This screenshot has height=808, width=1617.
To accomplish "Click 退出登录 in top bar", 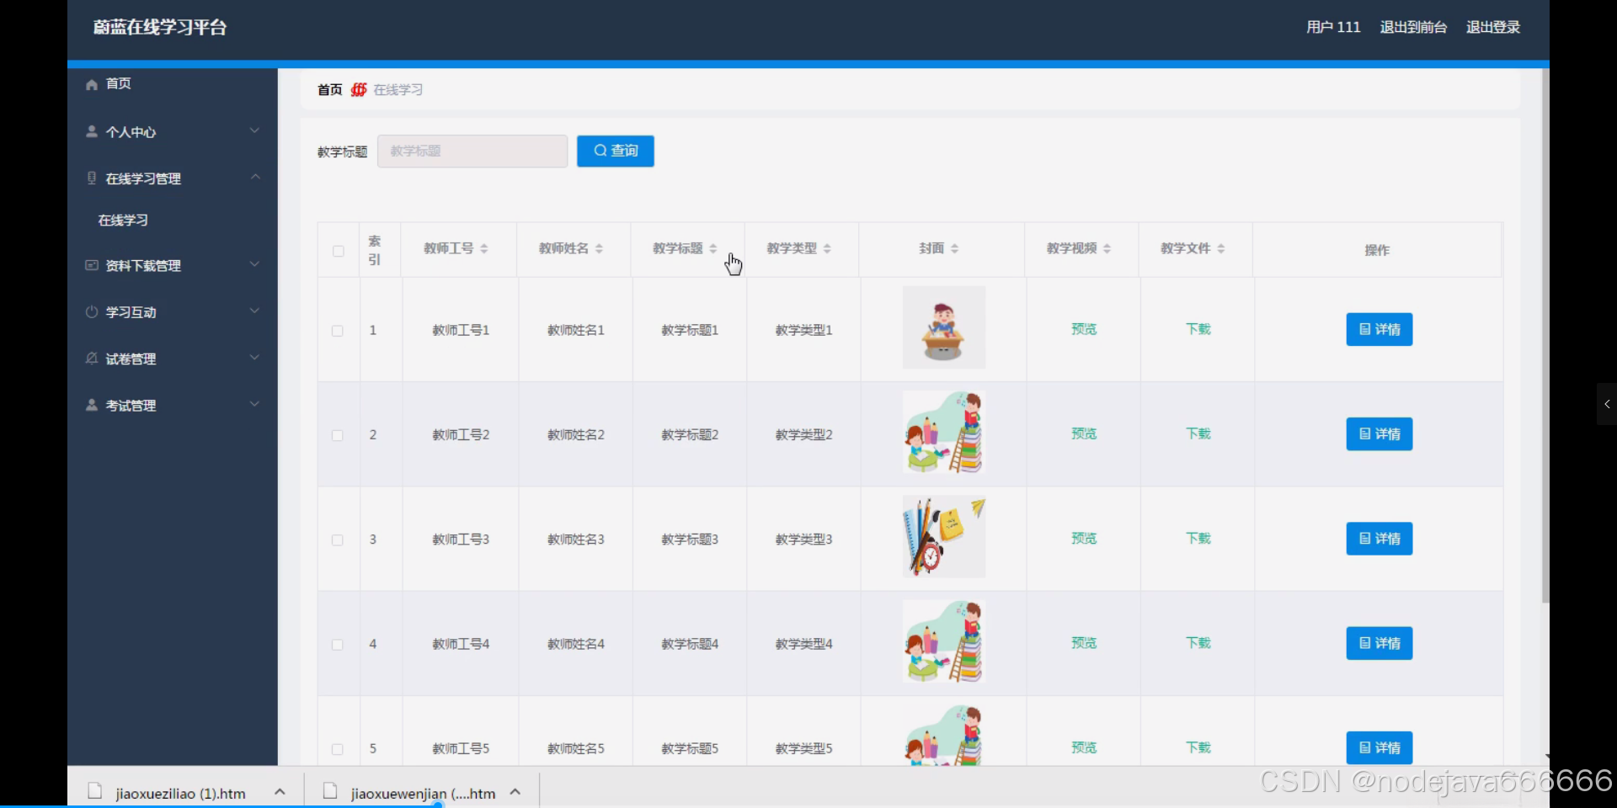I will coord(1493,27).
